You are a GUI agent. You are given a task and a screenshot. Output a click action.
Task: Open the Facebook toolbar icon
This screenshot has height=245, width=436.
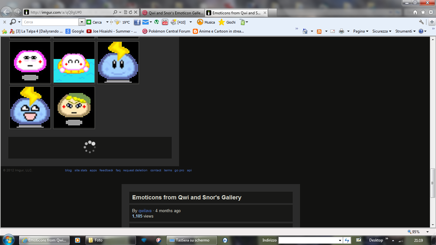(x=137, y=22)
